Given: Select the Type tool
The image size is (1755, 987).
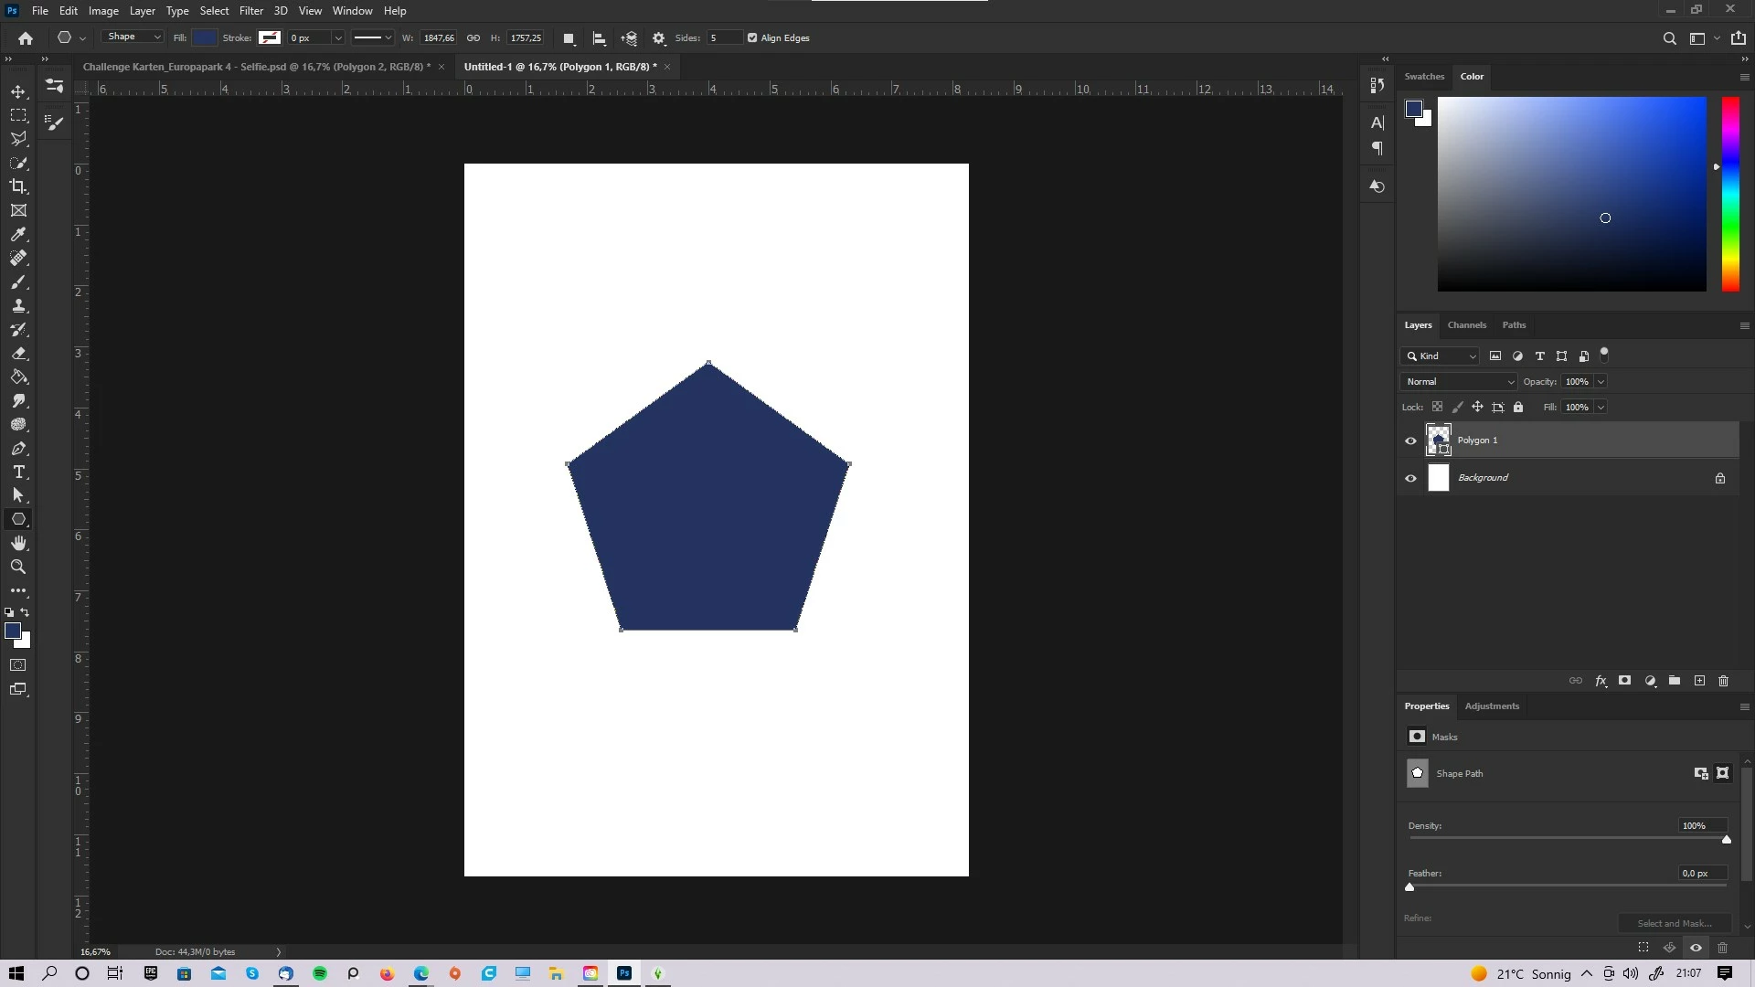Looking at the screenshot, I should tap(18, 472).
